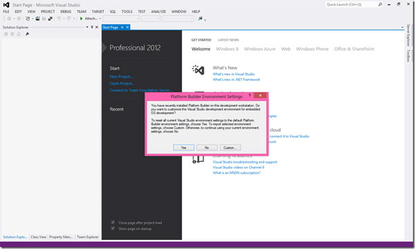Click the New Project toolbar icon

point(28,19)
